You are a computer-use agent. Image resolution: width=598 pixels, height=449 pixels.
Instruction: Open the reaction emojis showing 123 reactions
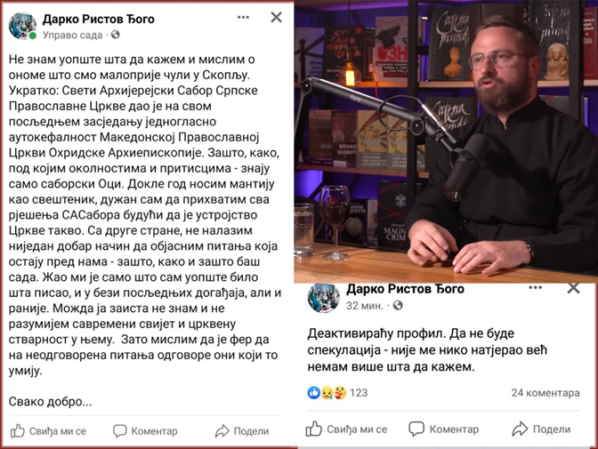pyautogui.click(x=337, y=393)
